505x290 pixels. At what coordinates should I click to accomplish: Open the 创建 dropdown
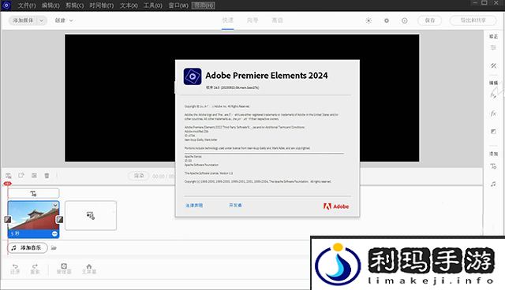[x=64, y=20]
